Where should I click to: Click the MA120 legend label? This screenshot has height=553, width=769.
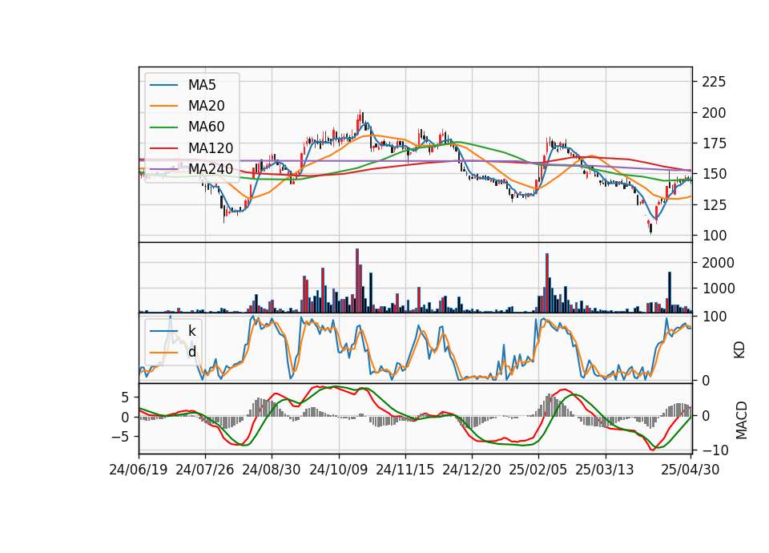point(211,147)
